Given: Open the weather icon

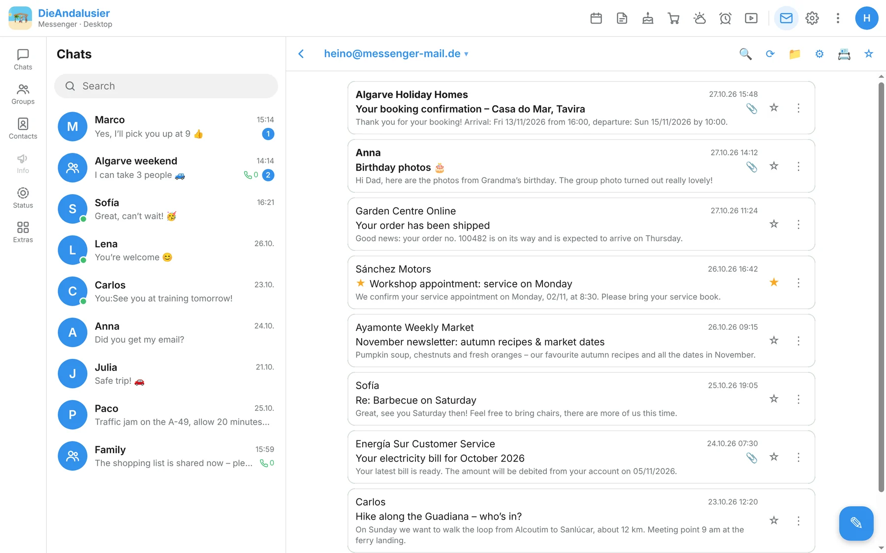Looking at the screenshot, I should pos(699,18).
